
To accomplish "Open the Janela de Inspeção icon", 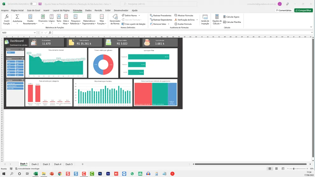I will [x=205, y=19].
